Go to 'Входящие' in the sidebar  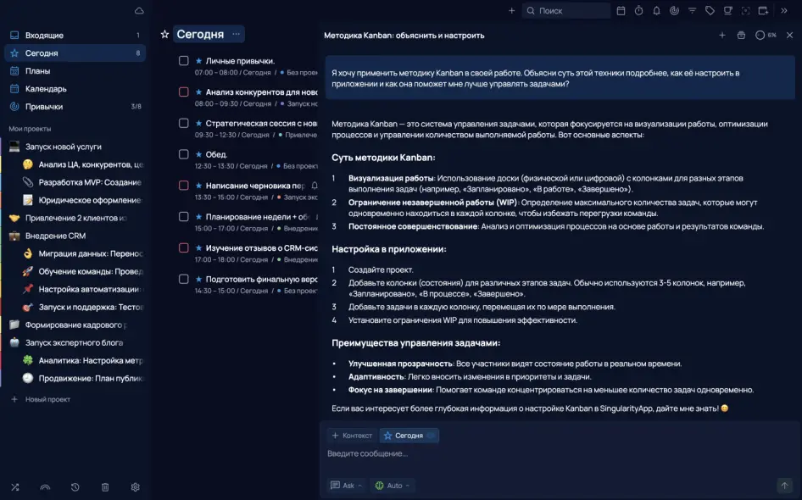[x=44, y=36]
